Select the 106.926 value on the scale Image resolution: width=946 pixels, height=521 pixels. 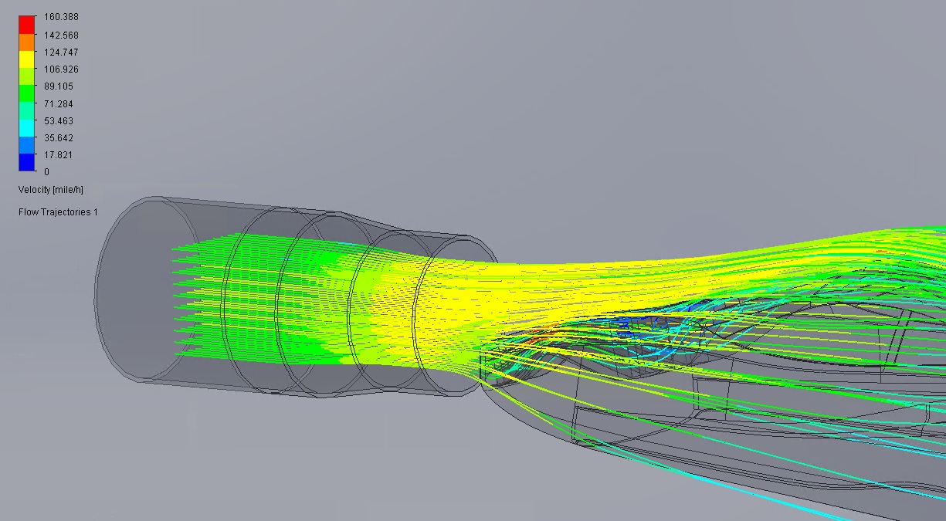(59, 69)
